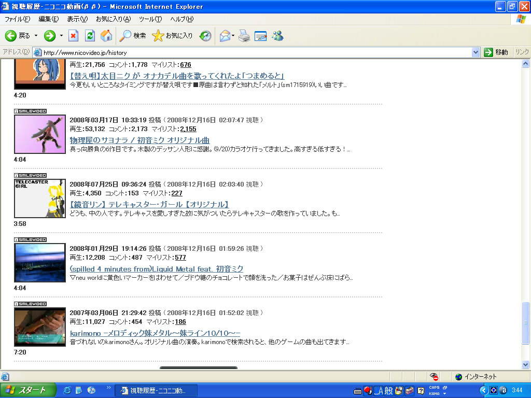Image resolution: width=531 pixels, height=398 pixels.
Task: Click blue-haired character thumbnail
Action: pyautogui.click(x=40, y=73)
